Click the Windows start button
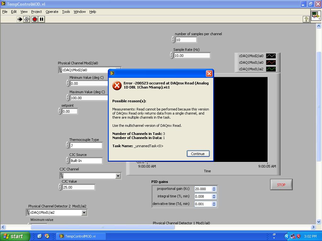Image resolution: width=322 pixels, height=241 pixels. pos(15,236)
